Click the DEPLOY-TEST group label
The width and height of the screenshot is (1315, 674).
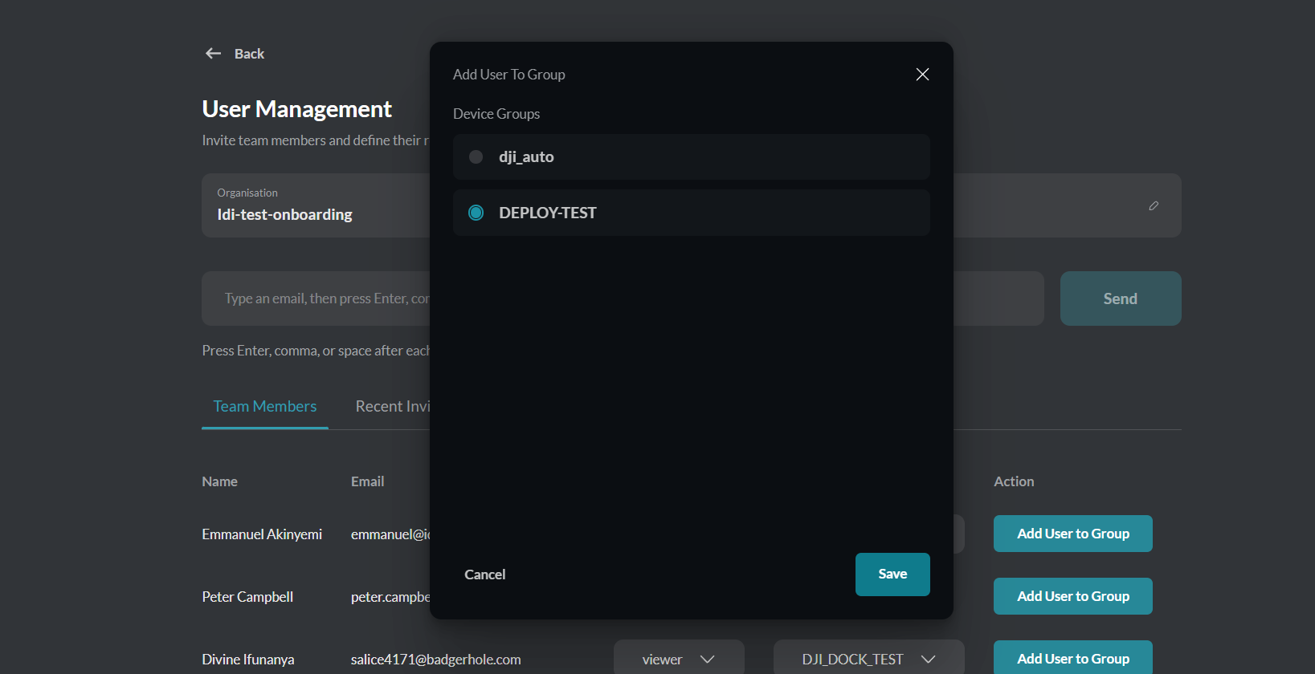point(548,213)
